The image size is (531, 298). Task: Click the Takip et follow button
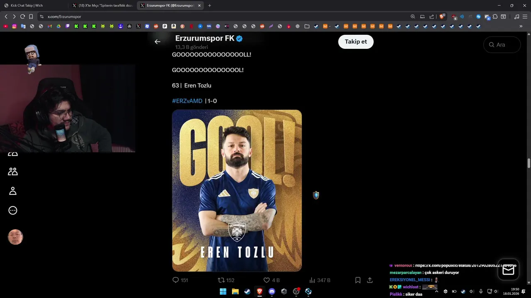click(x=356, y=41)
